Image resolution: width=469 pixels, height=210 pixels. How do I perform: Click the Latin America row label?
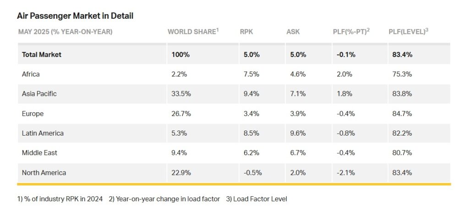tap(43, 133)
